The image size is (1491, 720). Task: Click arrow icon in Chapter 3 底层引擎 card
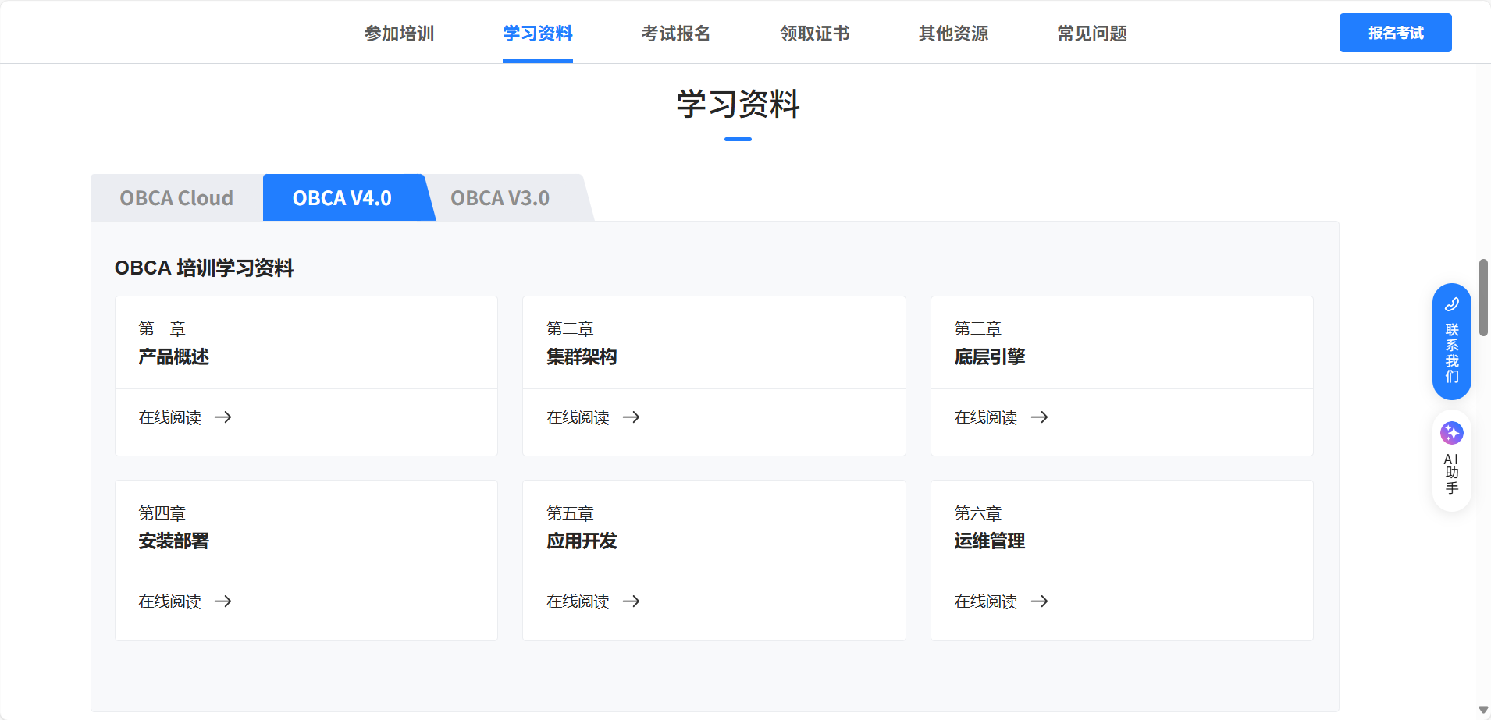tap(1040, 417)
